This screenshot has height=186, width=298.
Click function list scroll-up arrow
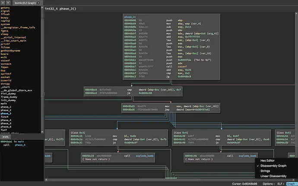click(x=42, y=8)
